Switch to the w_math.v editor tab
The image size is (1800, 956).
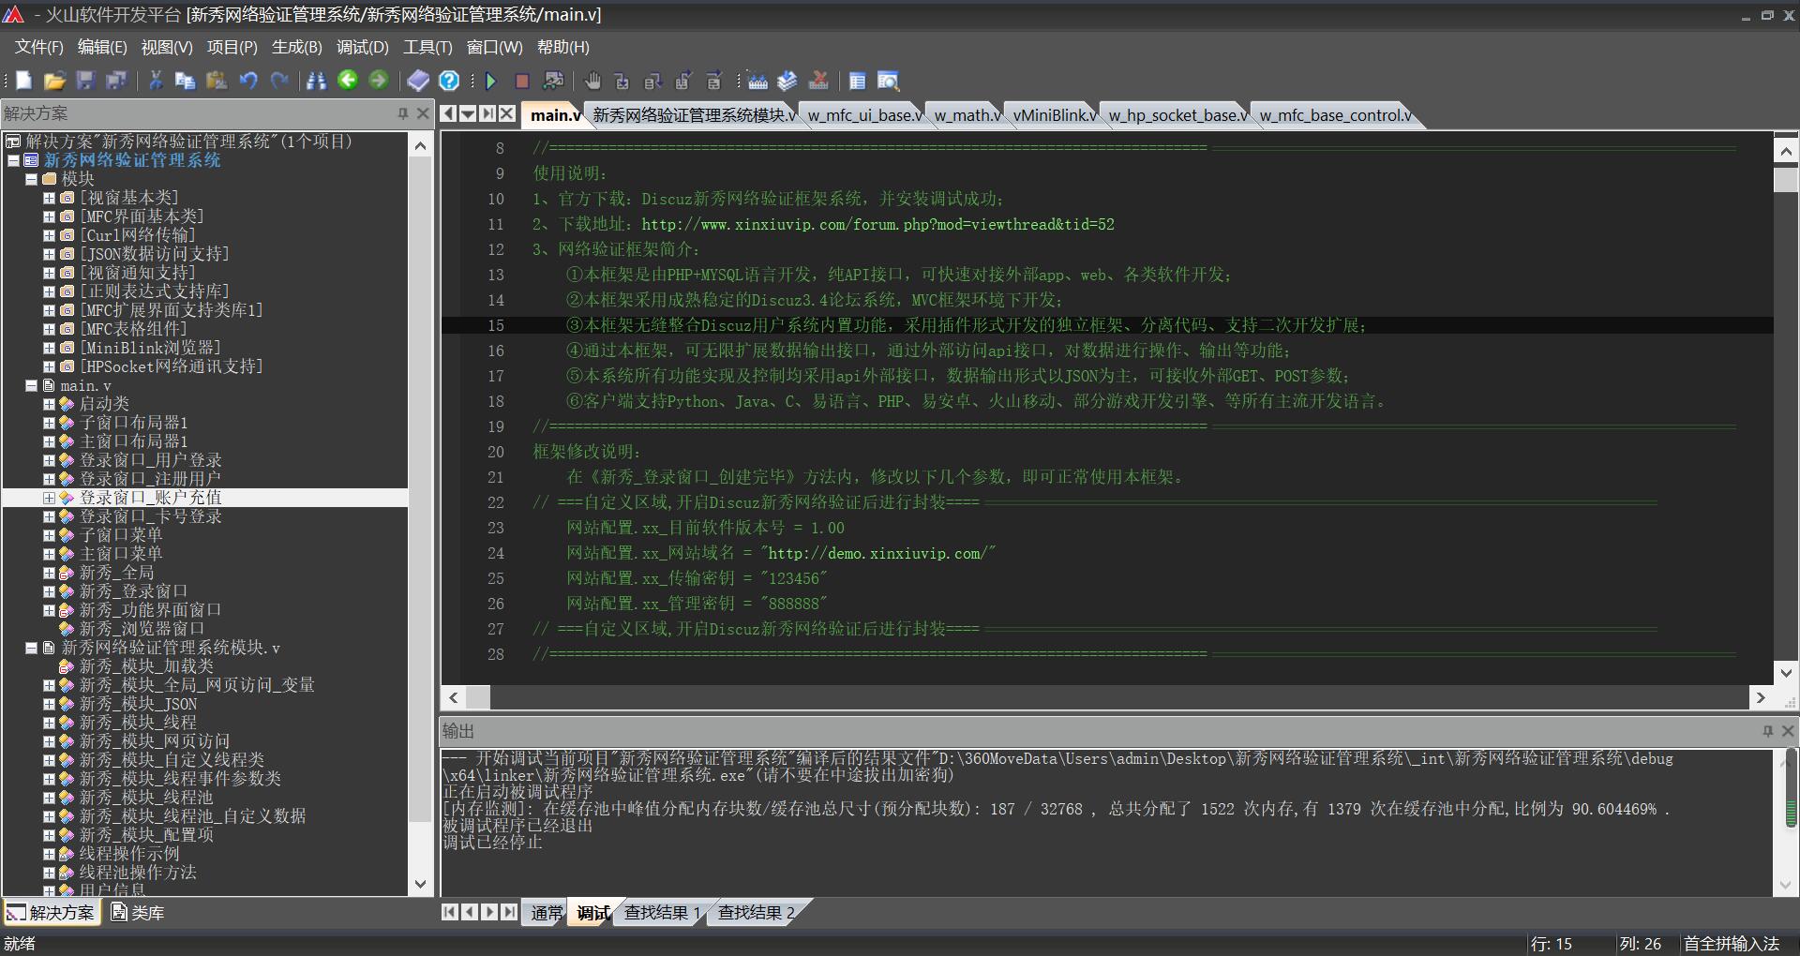coord(967,115)
